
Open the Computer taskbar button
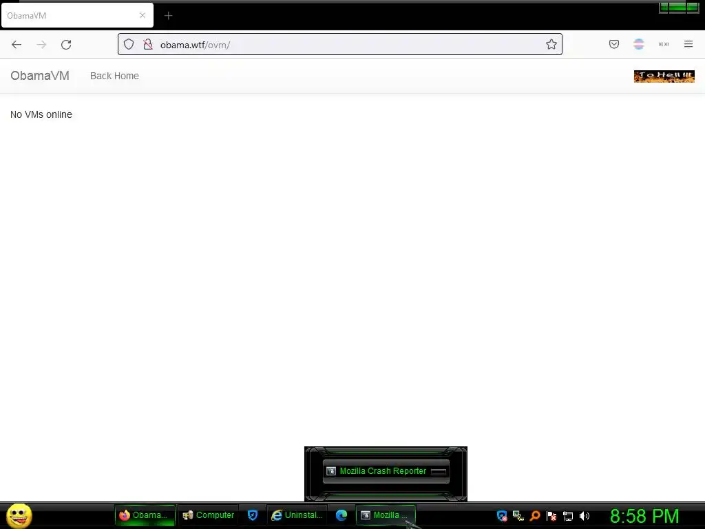coord(209,515)
